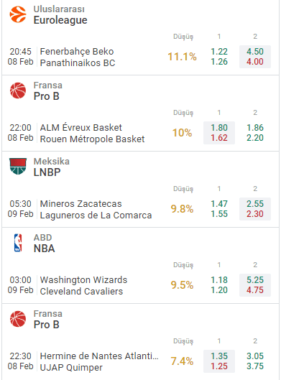This screenshot has height=380, width=281.
Task: Open the Hermine de Nantes vs UJAP Quimper match
Action: [99, 361]
